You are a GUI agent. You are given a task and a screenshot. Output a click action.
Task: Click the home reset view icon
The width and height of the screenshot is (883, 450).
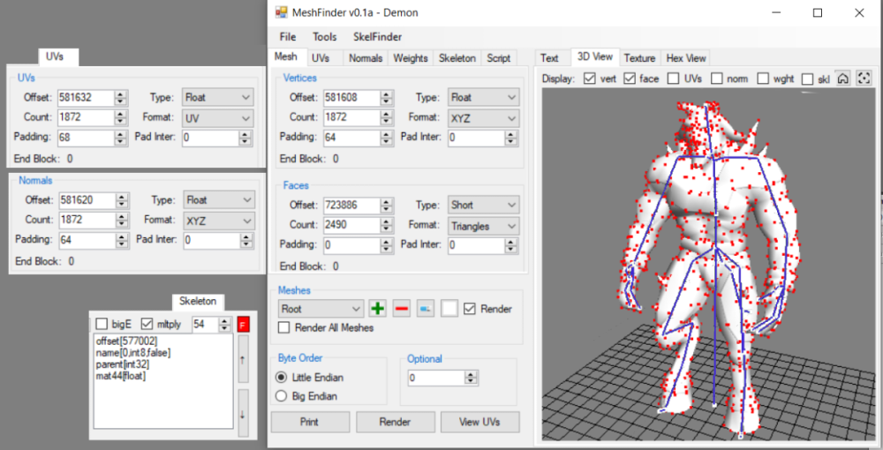843,79
